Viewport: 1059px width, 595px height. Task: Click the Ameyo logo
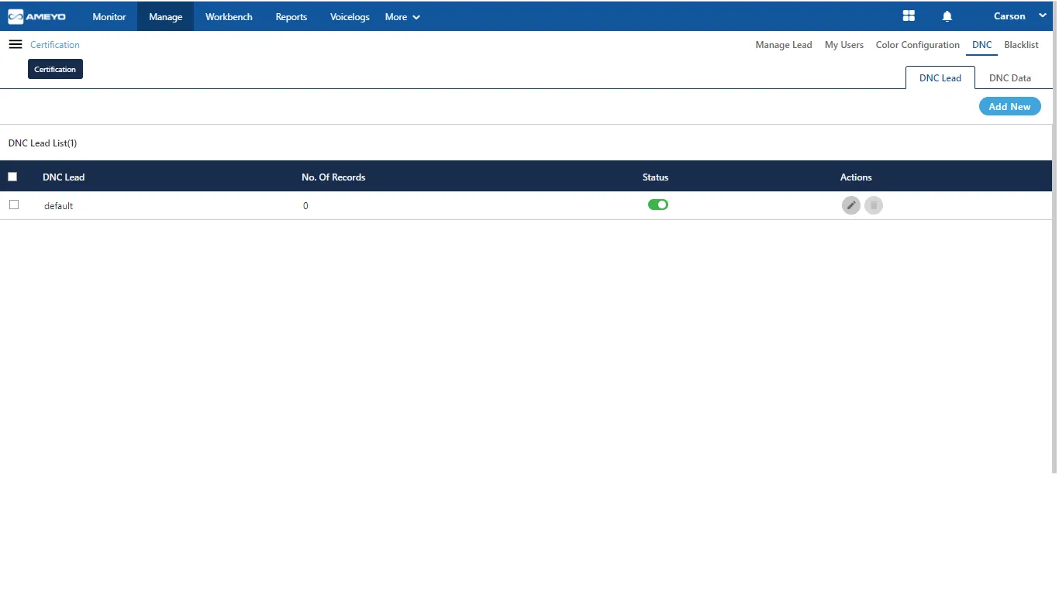click(x=36, y=16)
